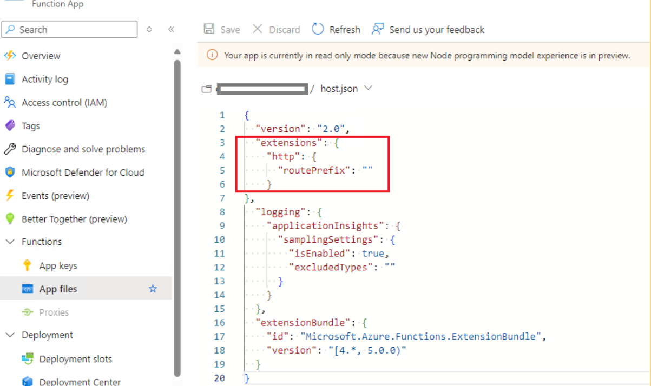Open the App keys key icon
The width and height of the screenshot is (651, 386).
point(27,265)
